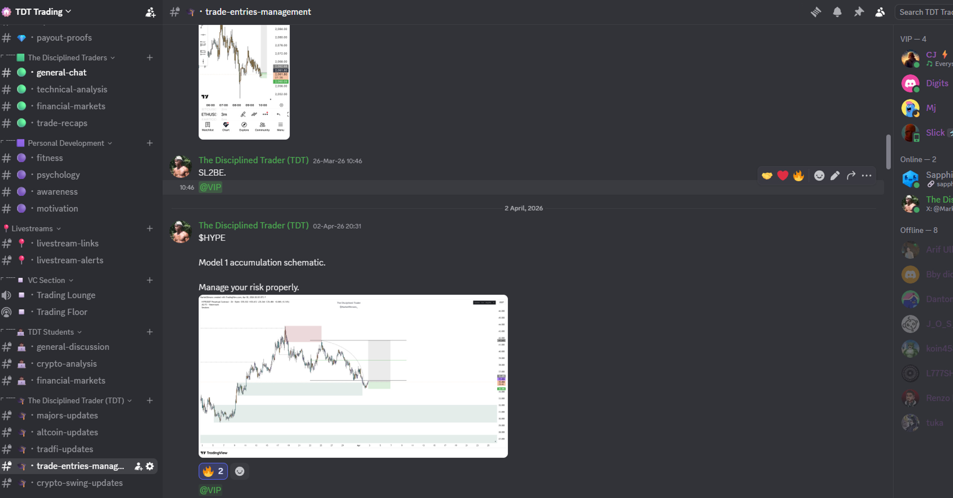Invite people using the server header icon
Screen dimensions: 953x498
(150, 12)
